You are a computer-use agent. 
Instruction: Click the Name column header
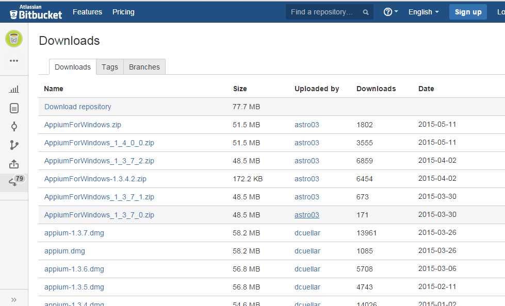click(54, 89)
